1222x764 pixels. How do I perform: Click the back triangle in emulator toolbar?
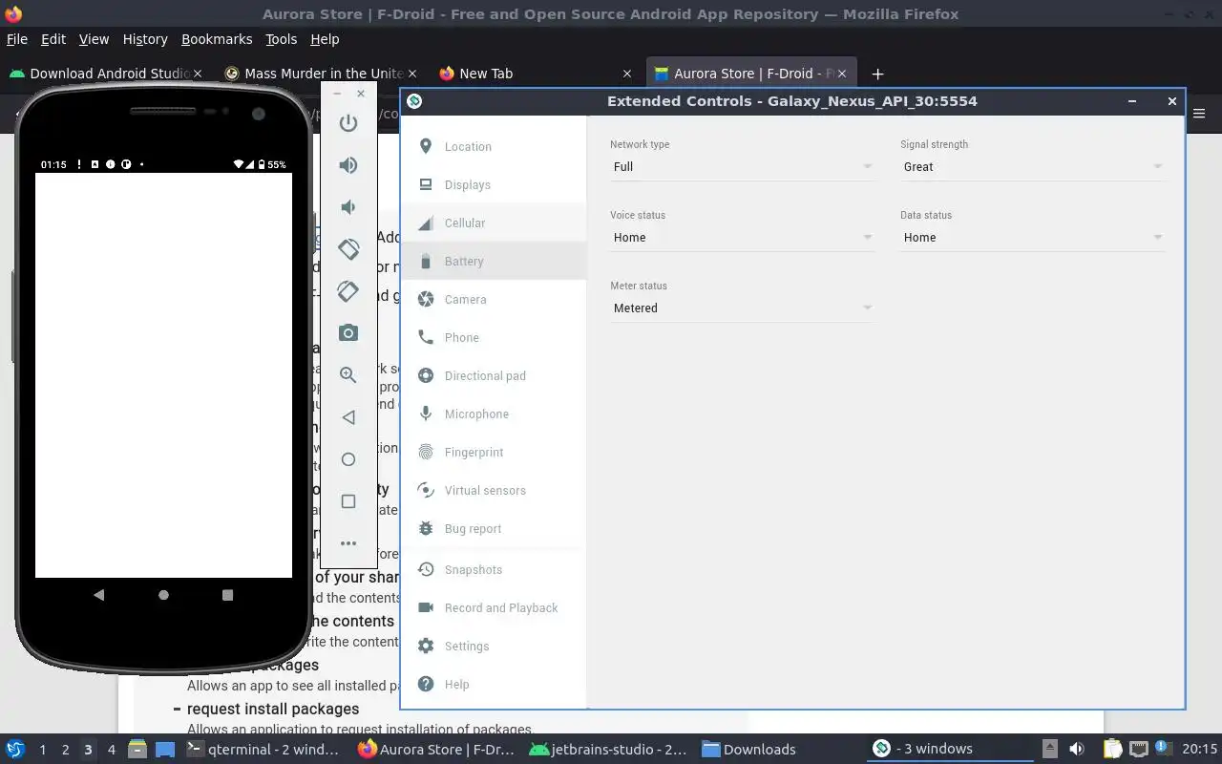tap(348, 417)
